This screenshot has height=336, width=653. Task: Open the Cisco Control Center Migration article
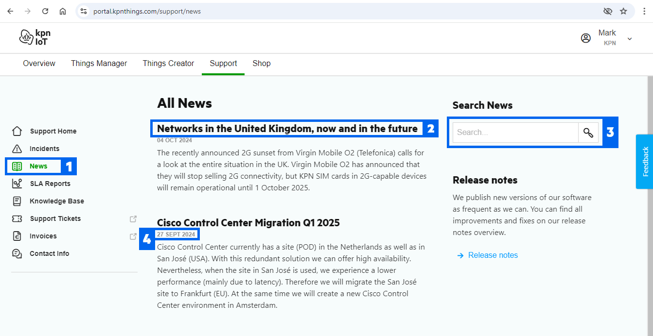pos(248,223)
